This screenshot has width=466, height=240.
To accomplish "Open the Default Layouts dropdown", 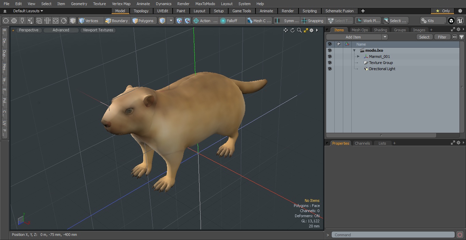I will pyautogui.click(x=28, y=11).
